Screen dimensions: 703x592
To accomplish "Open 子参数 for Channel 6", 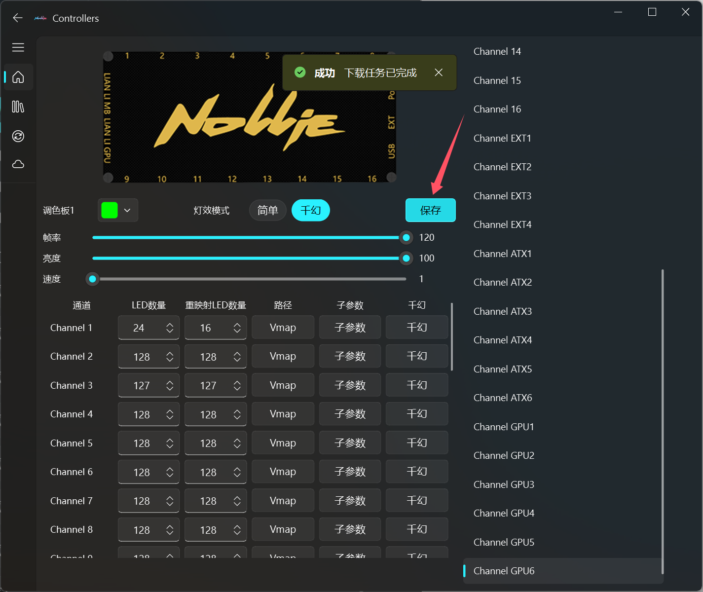I will (x=350, y=472).
